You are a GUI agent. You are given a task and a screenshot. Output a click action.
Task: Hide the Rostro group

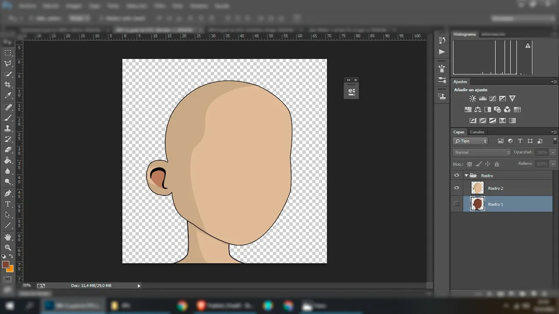tap(457, 175)
